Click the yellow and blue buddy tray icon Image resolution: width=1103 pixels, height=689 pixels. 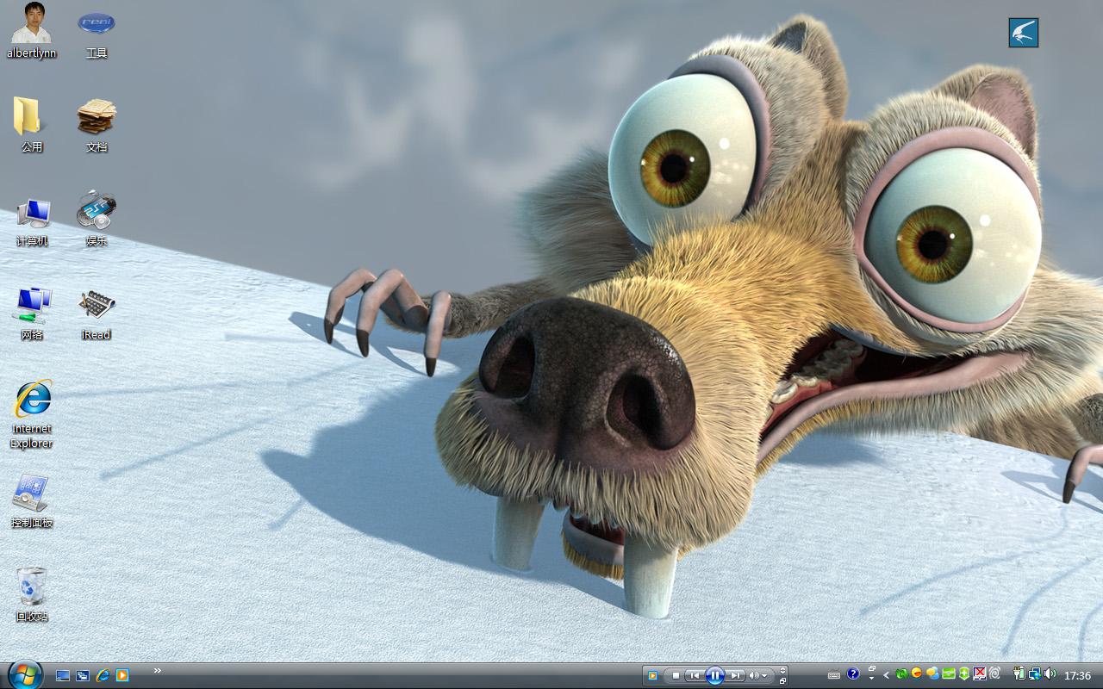click(x=932, y=674)
